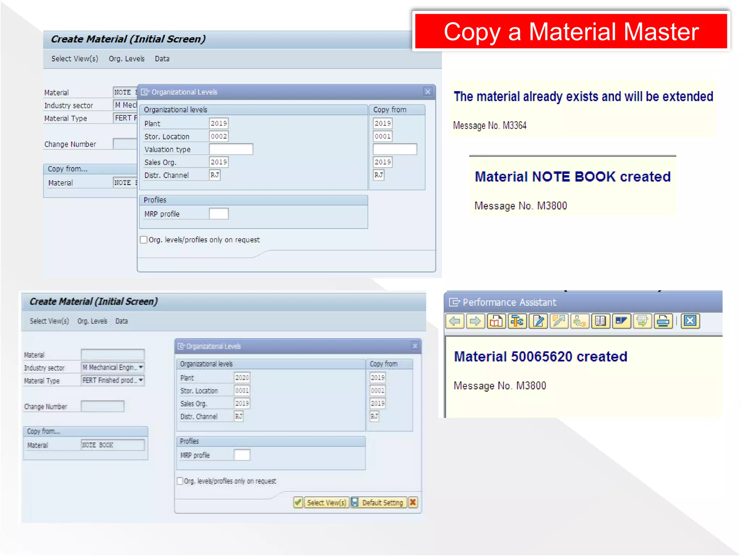This screenshot has height=556, width=741.
Task: Open Org. Levels menu in lower window
Action: 92,321
